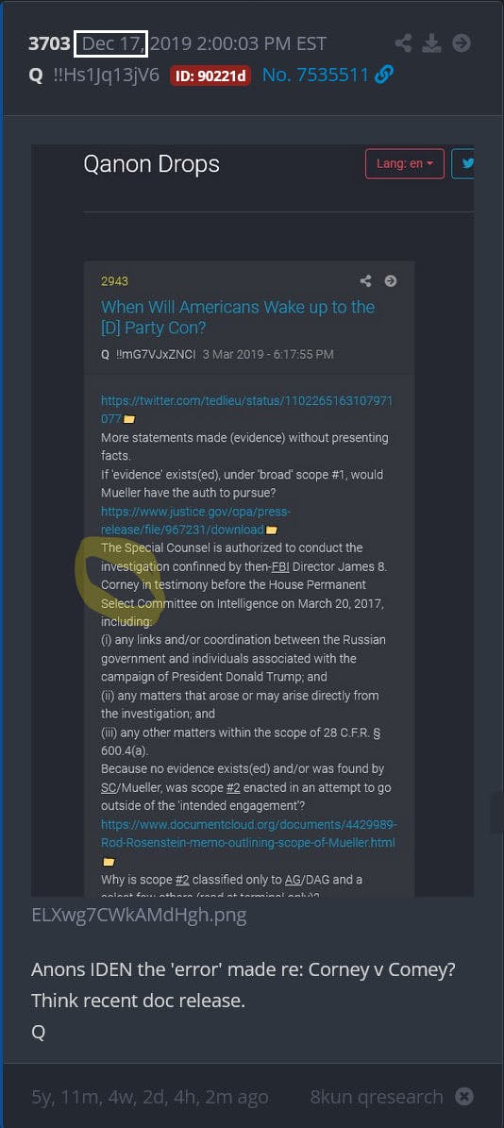
Task: Open the Lang: en dropdown
Action: click(405, 163)
